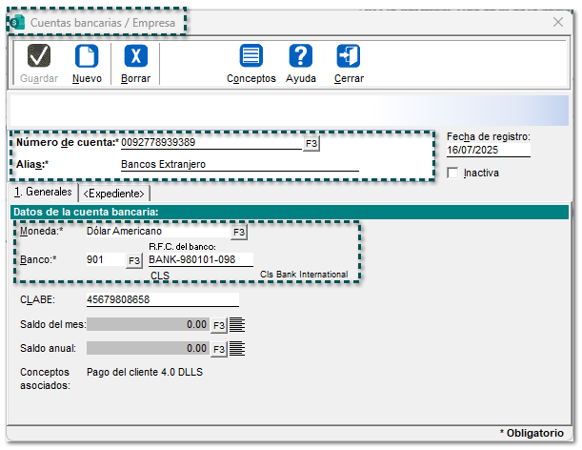Switch to the Expediente tab
This screenshot has height=450, width=582.
113,194
